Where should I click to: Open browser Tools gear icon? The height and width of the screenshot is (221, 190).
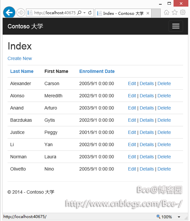183,12
